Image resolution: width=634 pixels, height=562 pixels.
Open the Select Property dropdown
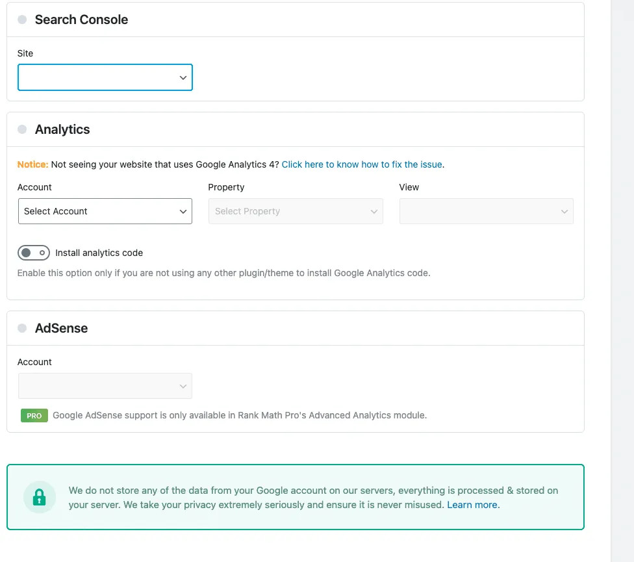296,211
